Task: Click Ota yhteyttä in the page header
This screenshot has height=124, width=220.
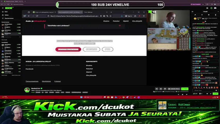Action: pos(137,21)
